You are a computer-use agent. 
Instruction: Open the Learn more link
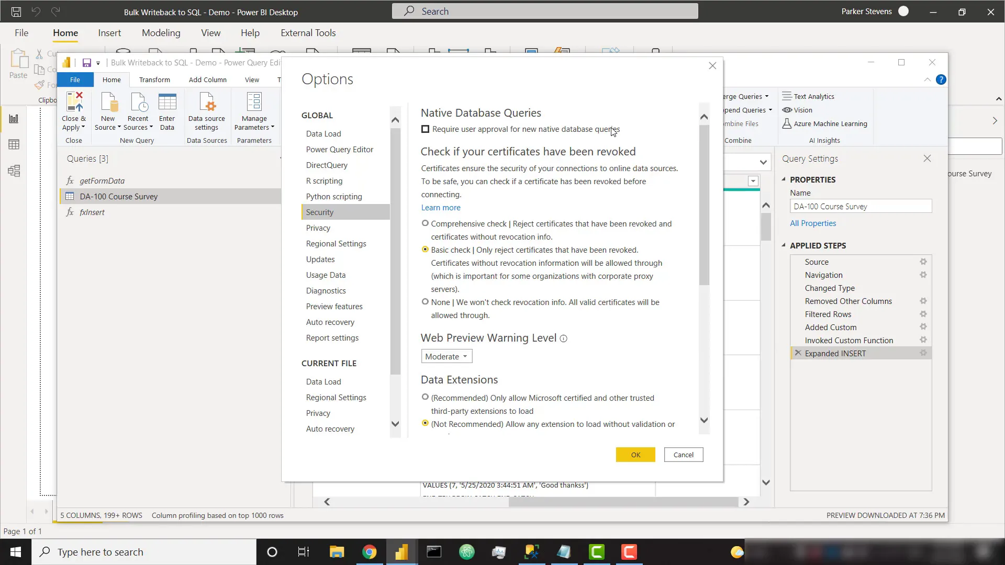click(x=441, y=208)
